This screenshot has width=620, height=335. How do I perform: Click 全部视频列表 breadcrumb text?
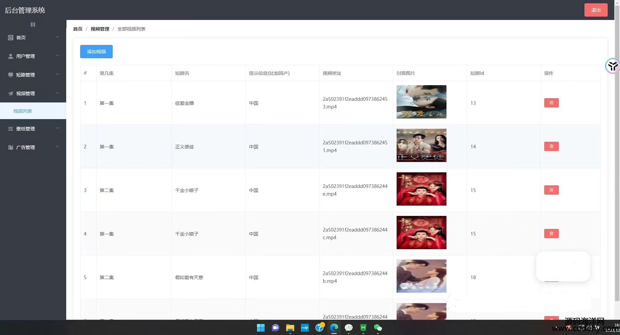[131, 29]
